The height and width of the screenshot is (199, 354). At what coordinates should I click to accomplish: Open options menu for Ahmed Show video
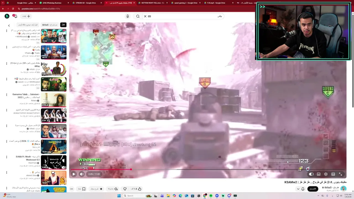pos(7,172)
